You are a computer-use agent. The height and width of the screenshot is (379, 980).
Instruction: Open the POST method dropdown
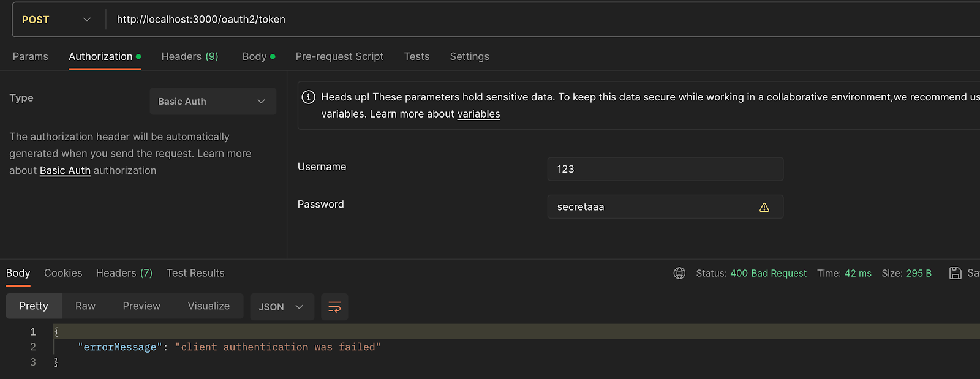click(56, 20)
